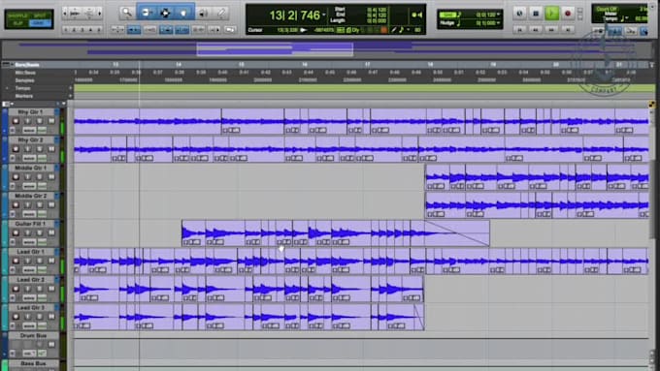Click the Stop transport button
This screenshot has width=660, height=371.
(x=536, y=14)
